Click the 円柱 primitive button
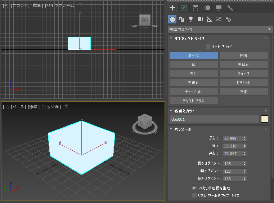Image resolution: width=274 pixels, height=203 pixels. 194,74
